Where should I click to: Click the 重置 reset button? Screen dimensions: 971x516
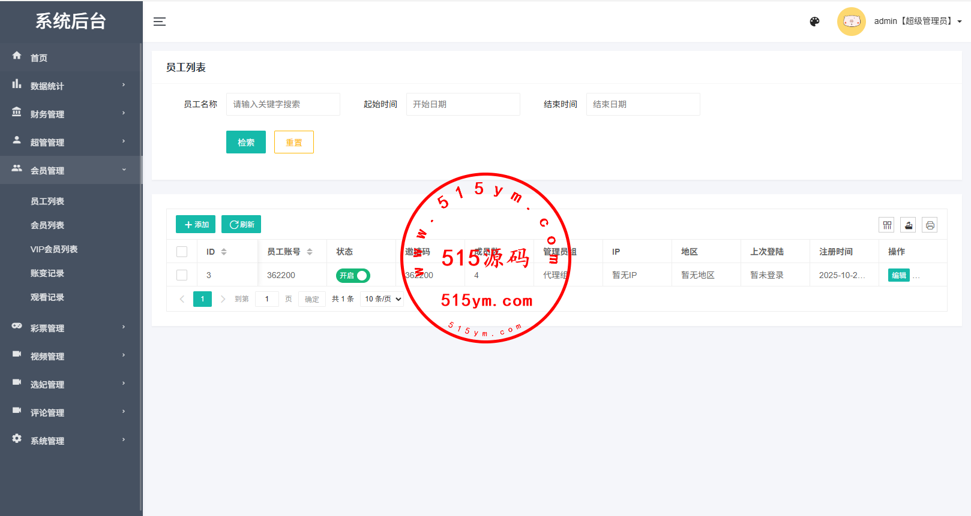pyautogui.click(x=293, y=142)
